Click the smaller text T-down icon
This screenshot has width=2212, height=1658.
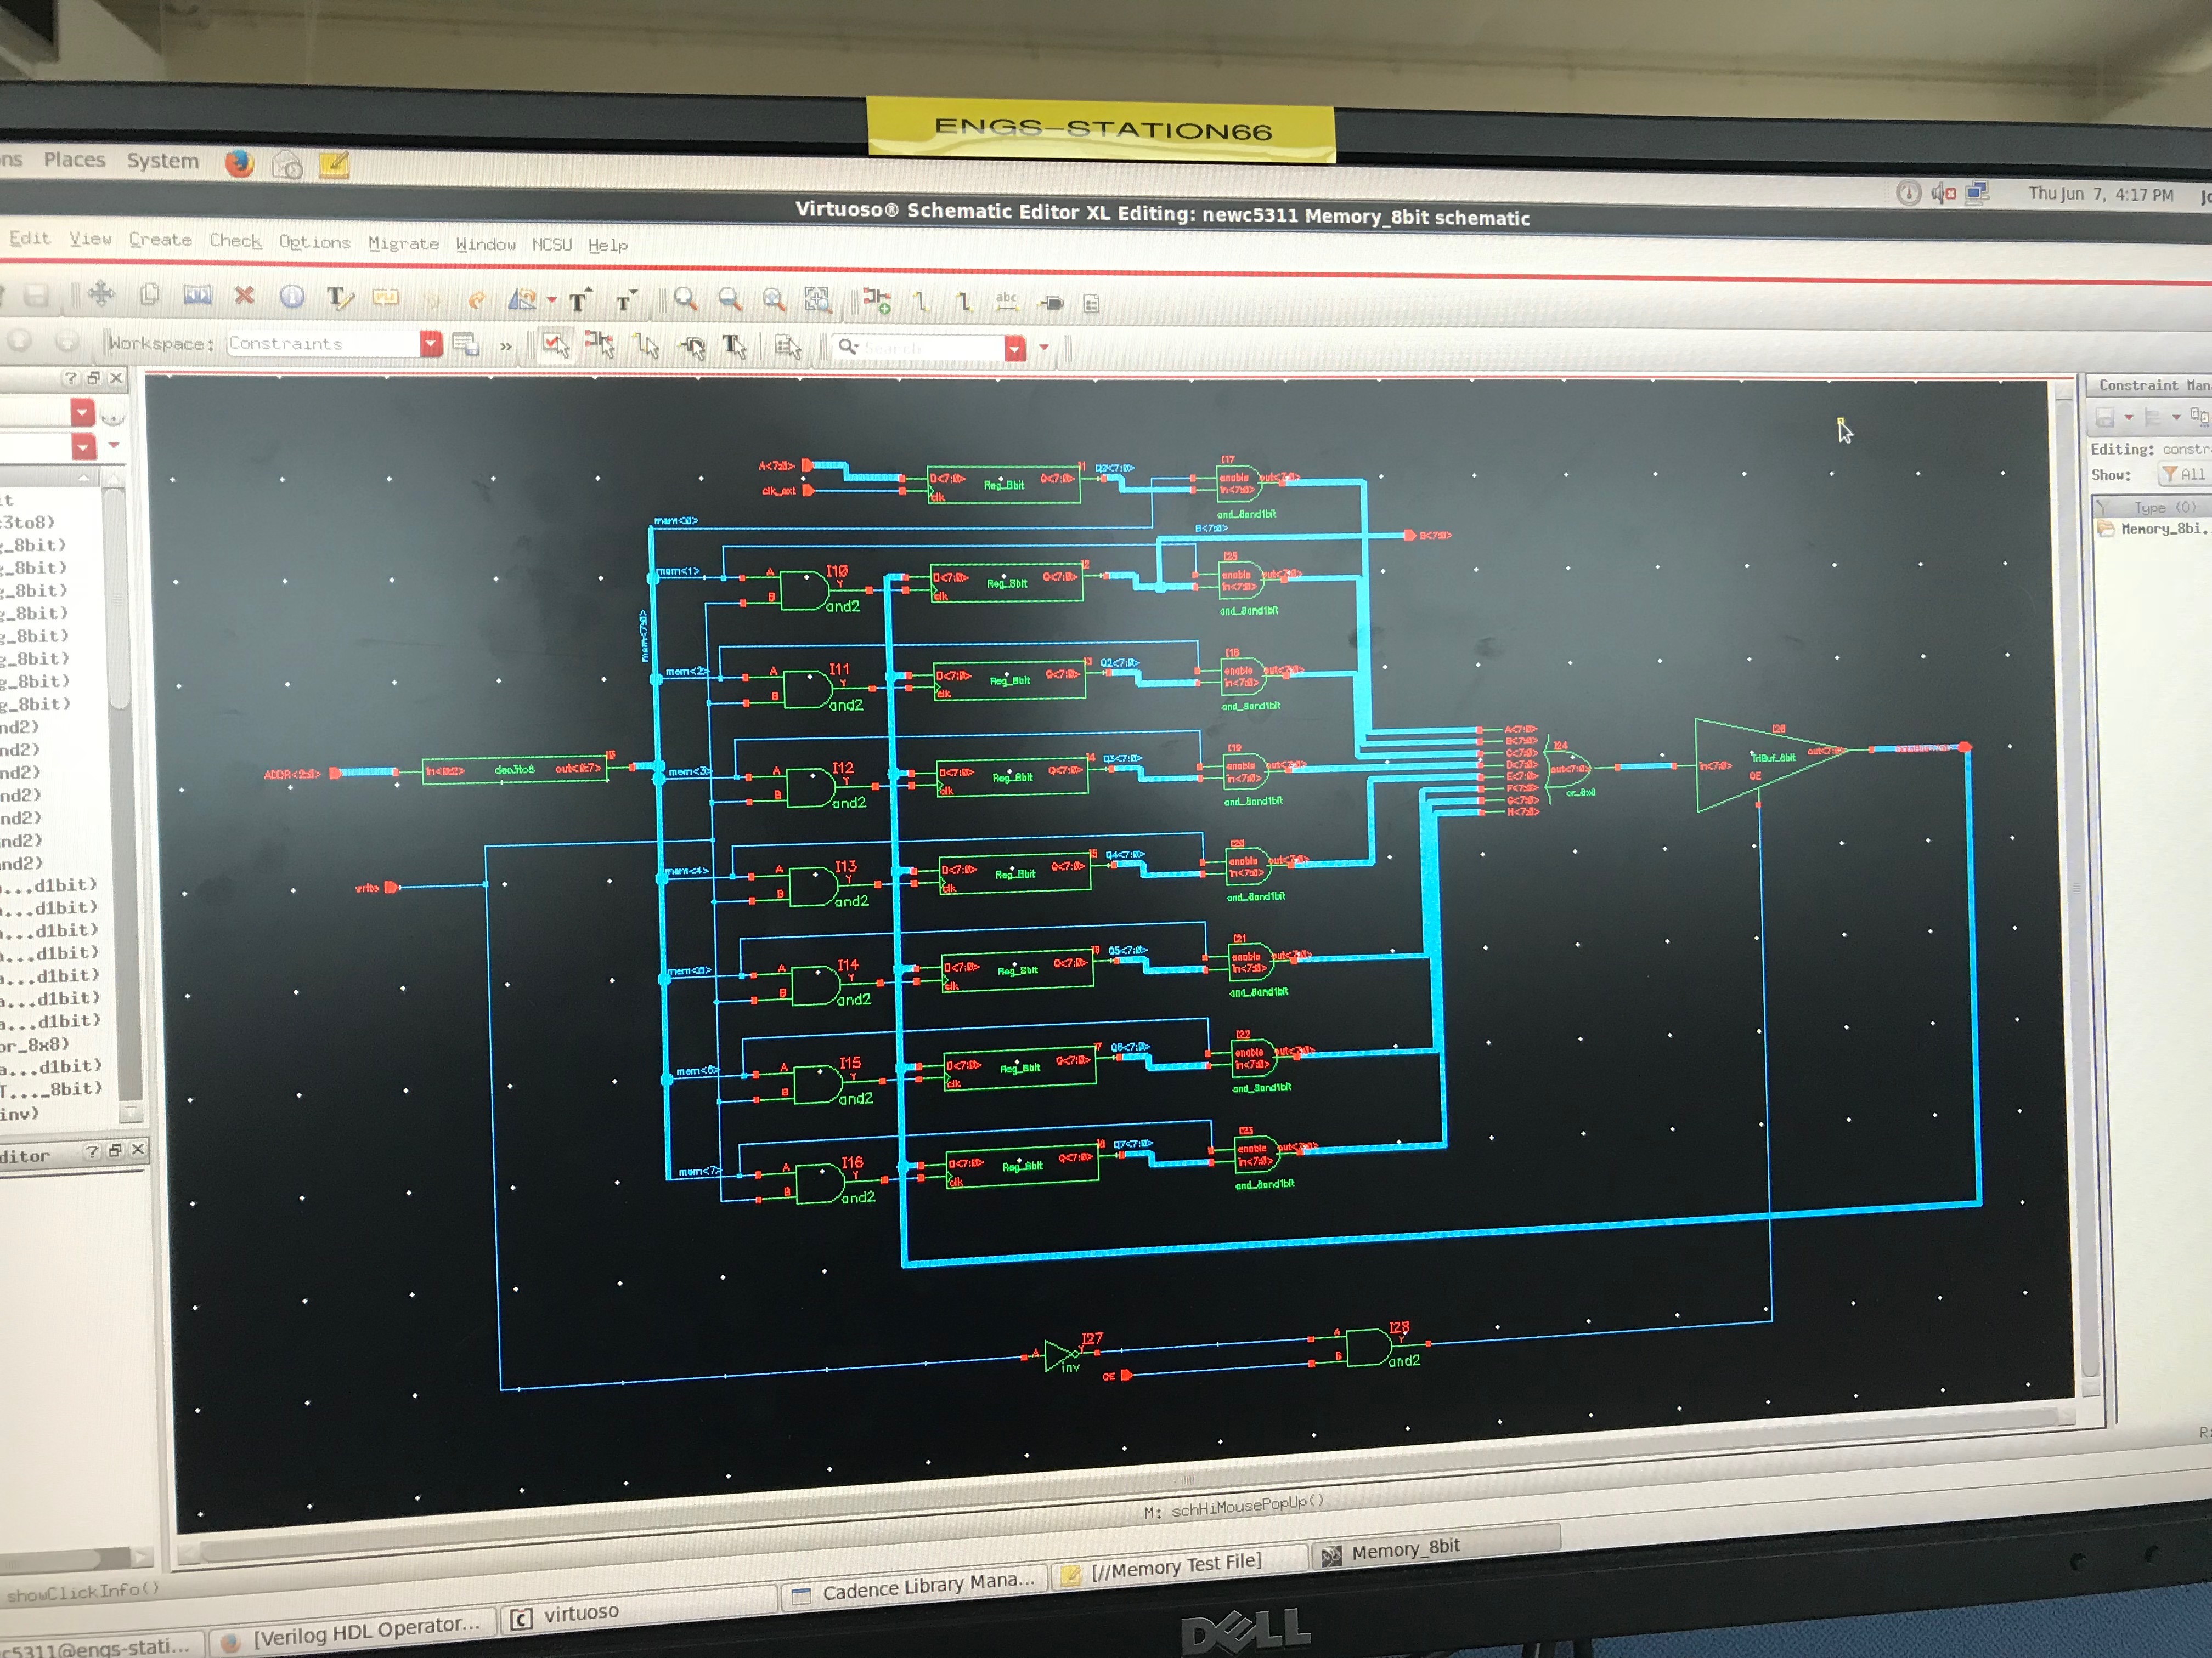coord(626,300)
